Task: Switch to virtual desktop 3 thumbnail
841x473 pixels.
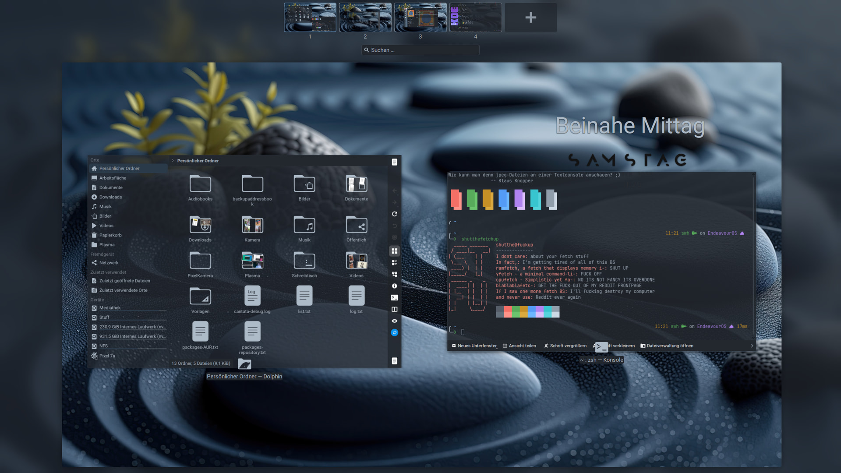Action: [x=420, y=18]
